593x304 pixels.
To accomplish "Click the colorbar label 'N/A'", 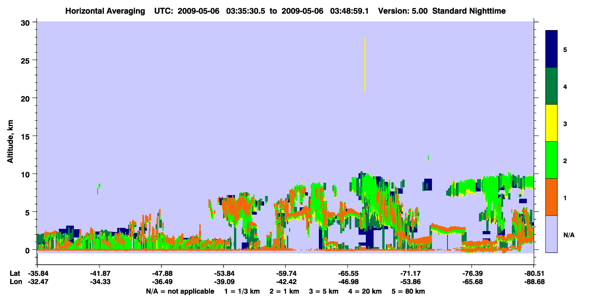I will click(569, 235).
